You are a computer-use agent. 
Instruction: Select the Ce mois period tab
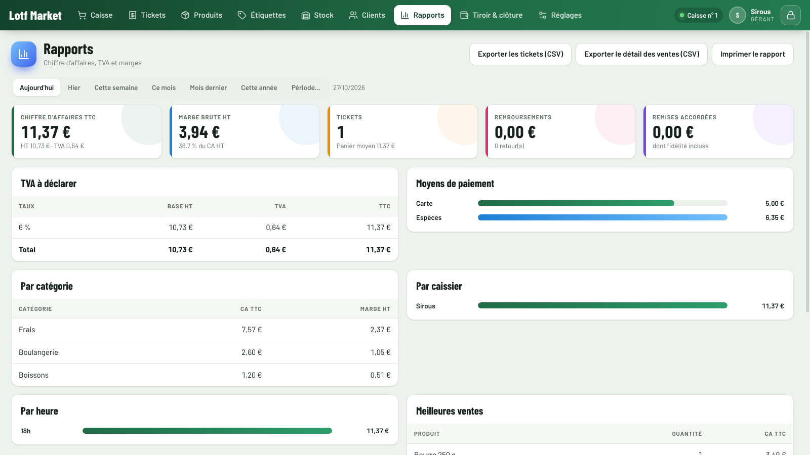[x=164, y=87]
